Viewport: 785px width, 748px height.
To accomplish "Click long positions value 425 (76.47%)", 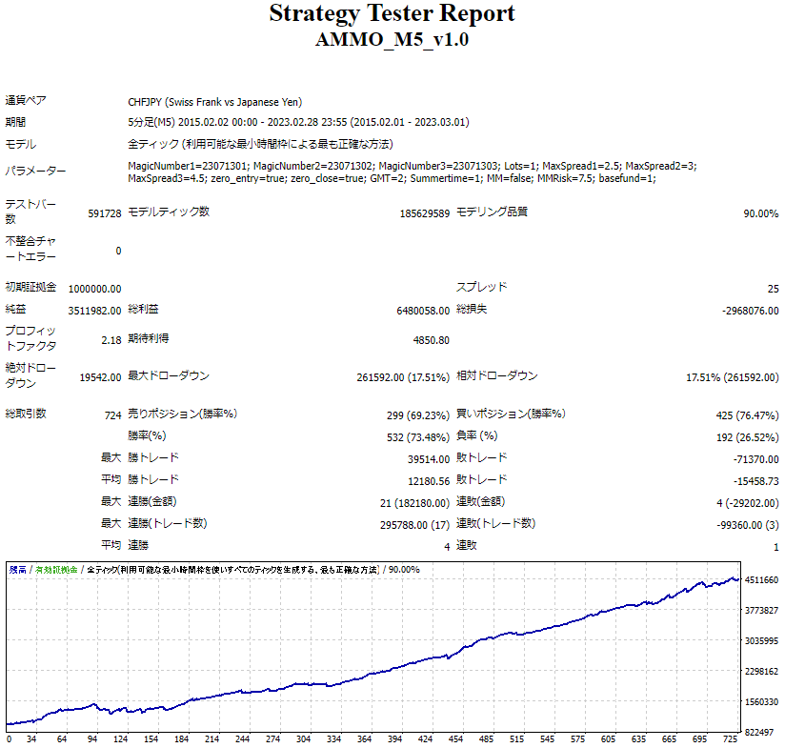I will (x=748, y=415).
